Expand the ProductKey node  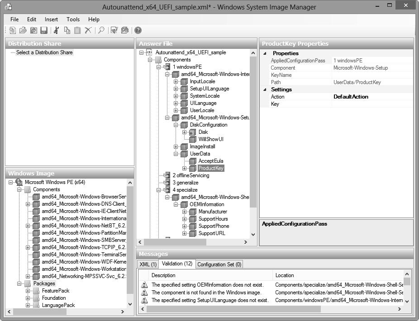(184, 168)
